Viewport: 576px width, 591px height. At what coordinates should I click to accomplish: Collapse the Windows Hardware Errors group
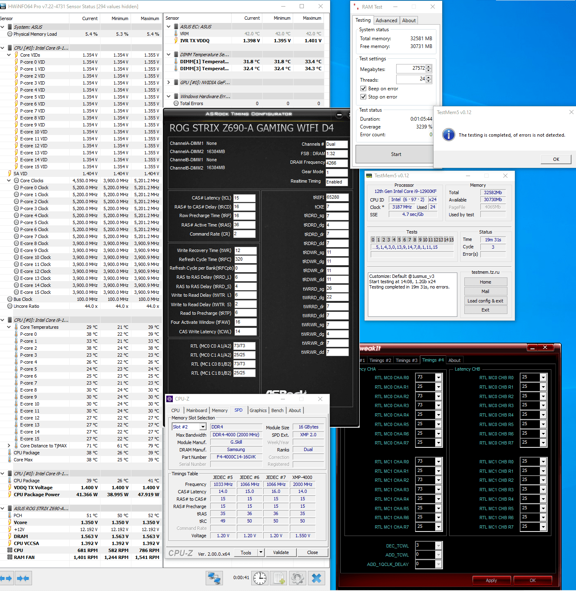168,96
